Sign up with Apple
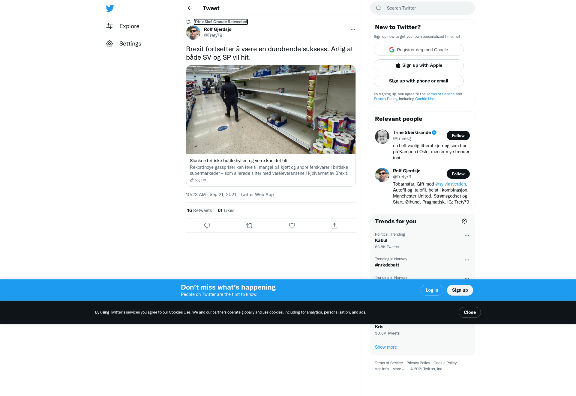 pyautogui.click(x=419, y=65)
